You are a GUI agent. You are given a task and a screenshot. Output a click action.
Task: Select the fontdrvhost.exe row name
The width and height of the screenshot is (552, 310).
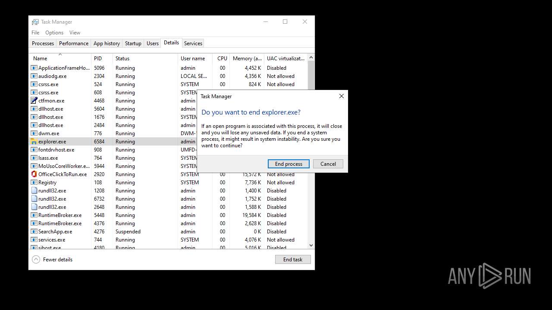click(56, 149)
